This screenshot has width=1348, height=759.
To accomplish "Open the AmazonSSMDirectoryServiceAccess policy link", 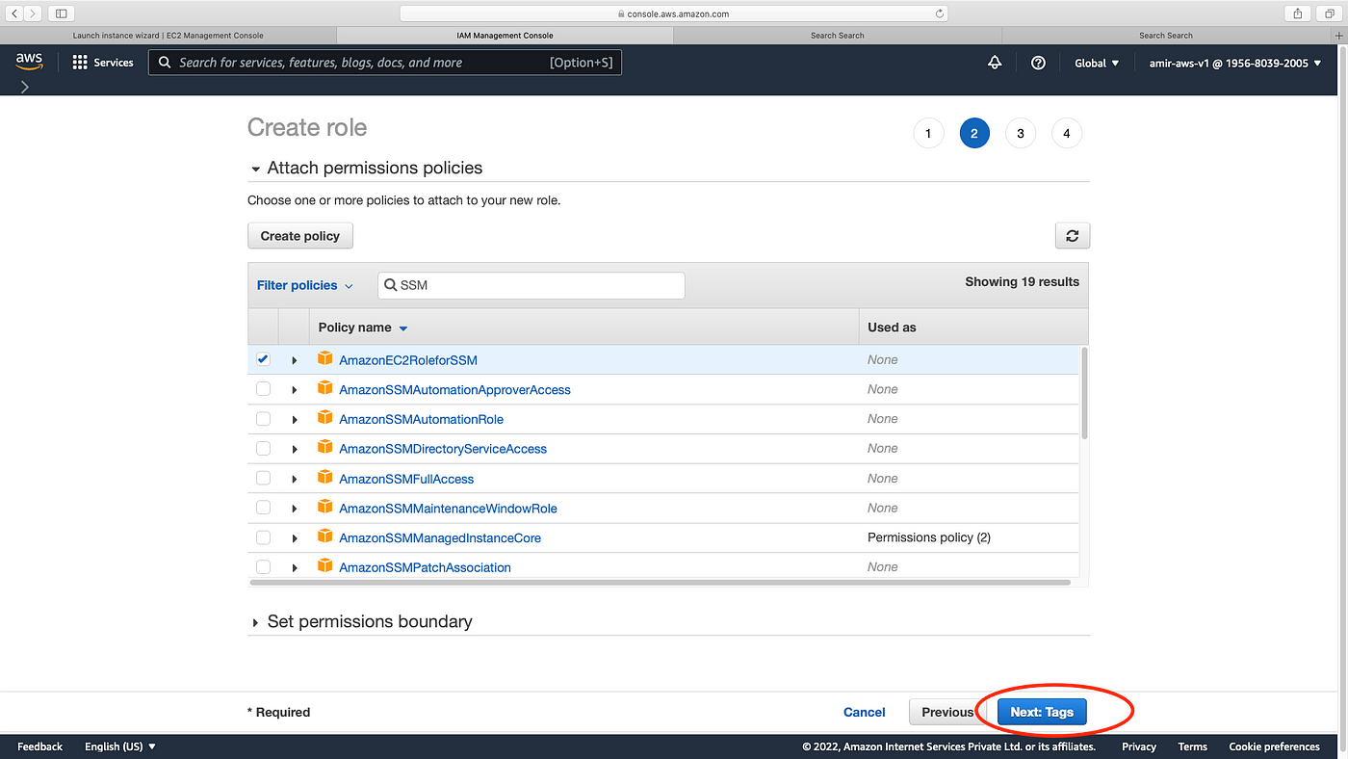I will pos(443,449).
